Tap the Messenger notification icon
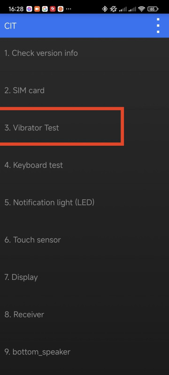Screen dimensions: 169x375 (x=29, y=9)
